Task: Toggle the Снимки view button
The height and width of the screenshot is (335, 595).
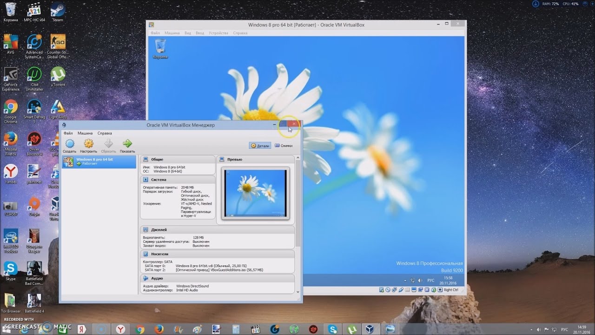Action: [284, 146]
